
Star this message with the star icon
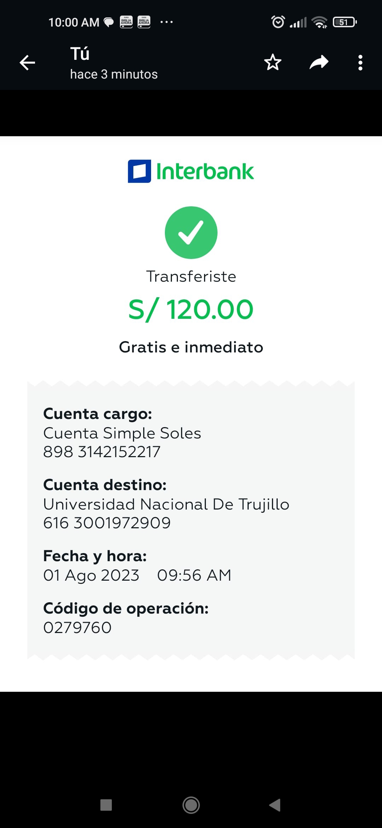273,63
